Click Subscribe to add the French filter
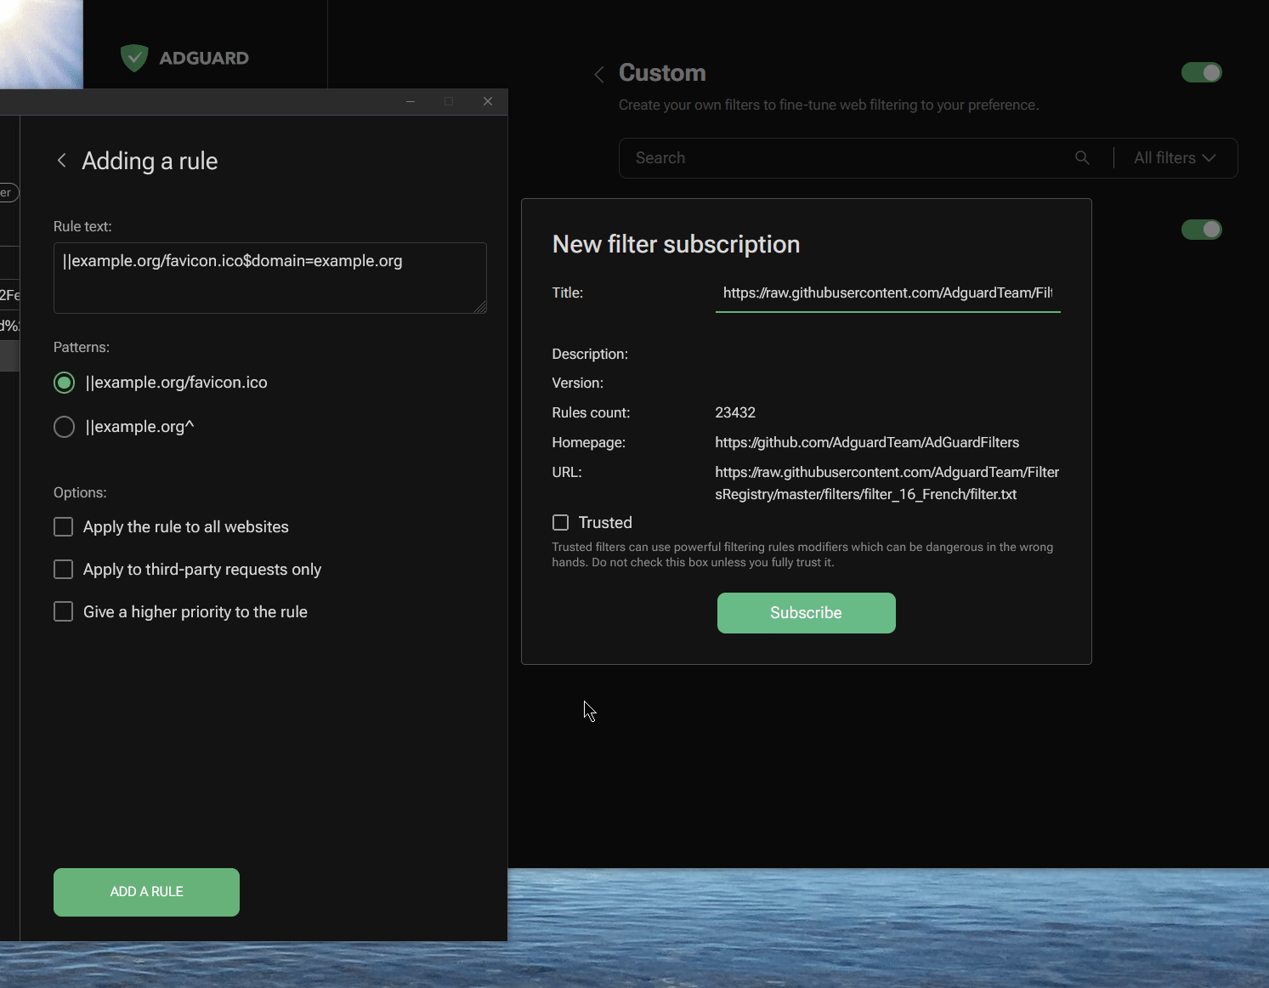The width and height of the screenshot is (1269, 988). pyautogui.click(x=806, y=612)
